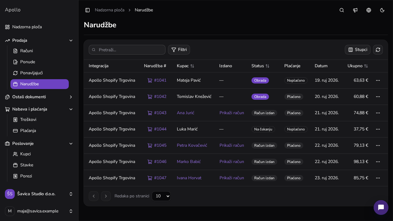Expand the Ostali dokumenti section
The height and width of the screenshot is (221, 393).
coord(39,97)
